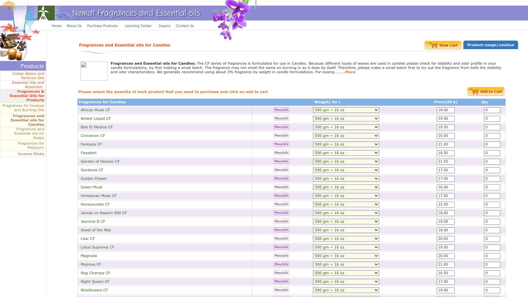
Task: Click the Jewel of the Nile product name
Action: [x=96, y=230]
